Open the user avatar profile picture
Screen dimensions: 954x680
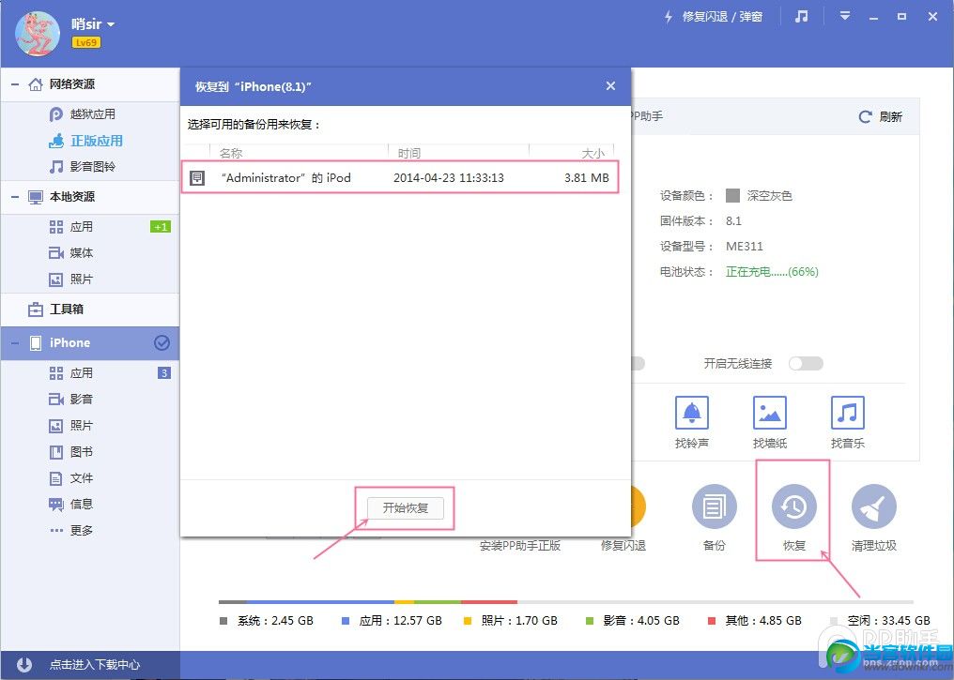[38, 34]
